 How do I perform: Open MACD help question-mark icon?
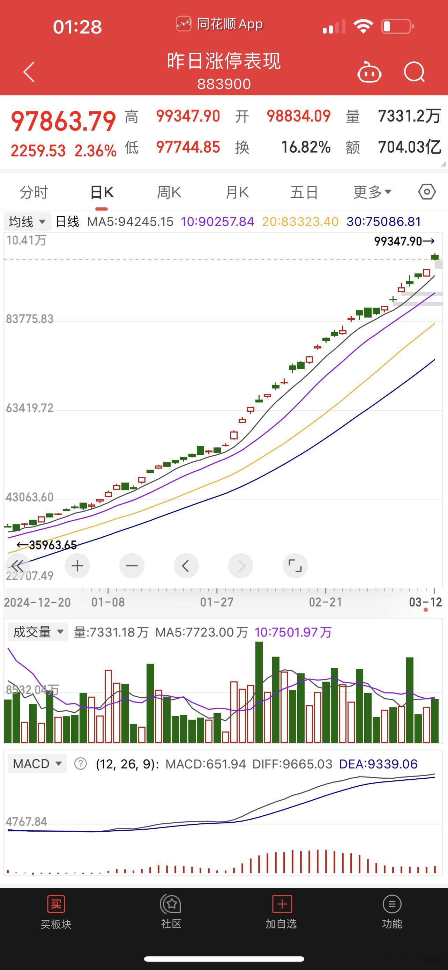81,764
